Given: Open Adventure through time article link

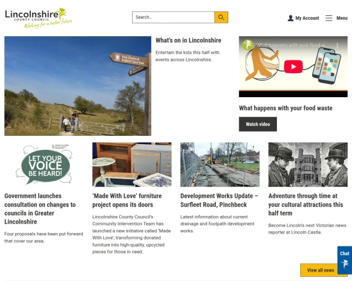Looking at the screenshot, I should pyautogui.click(x=306, y=204).
